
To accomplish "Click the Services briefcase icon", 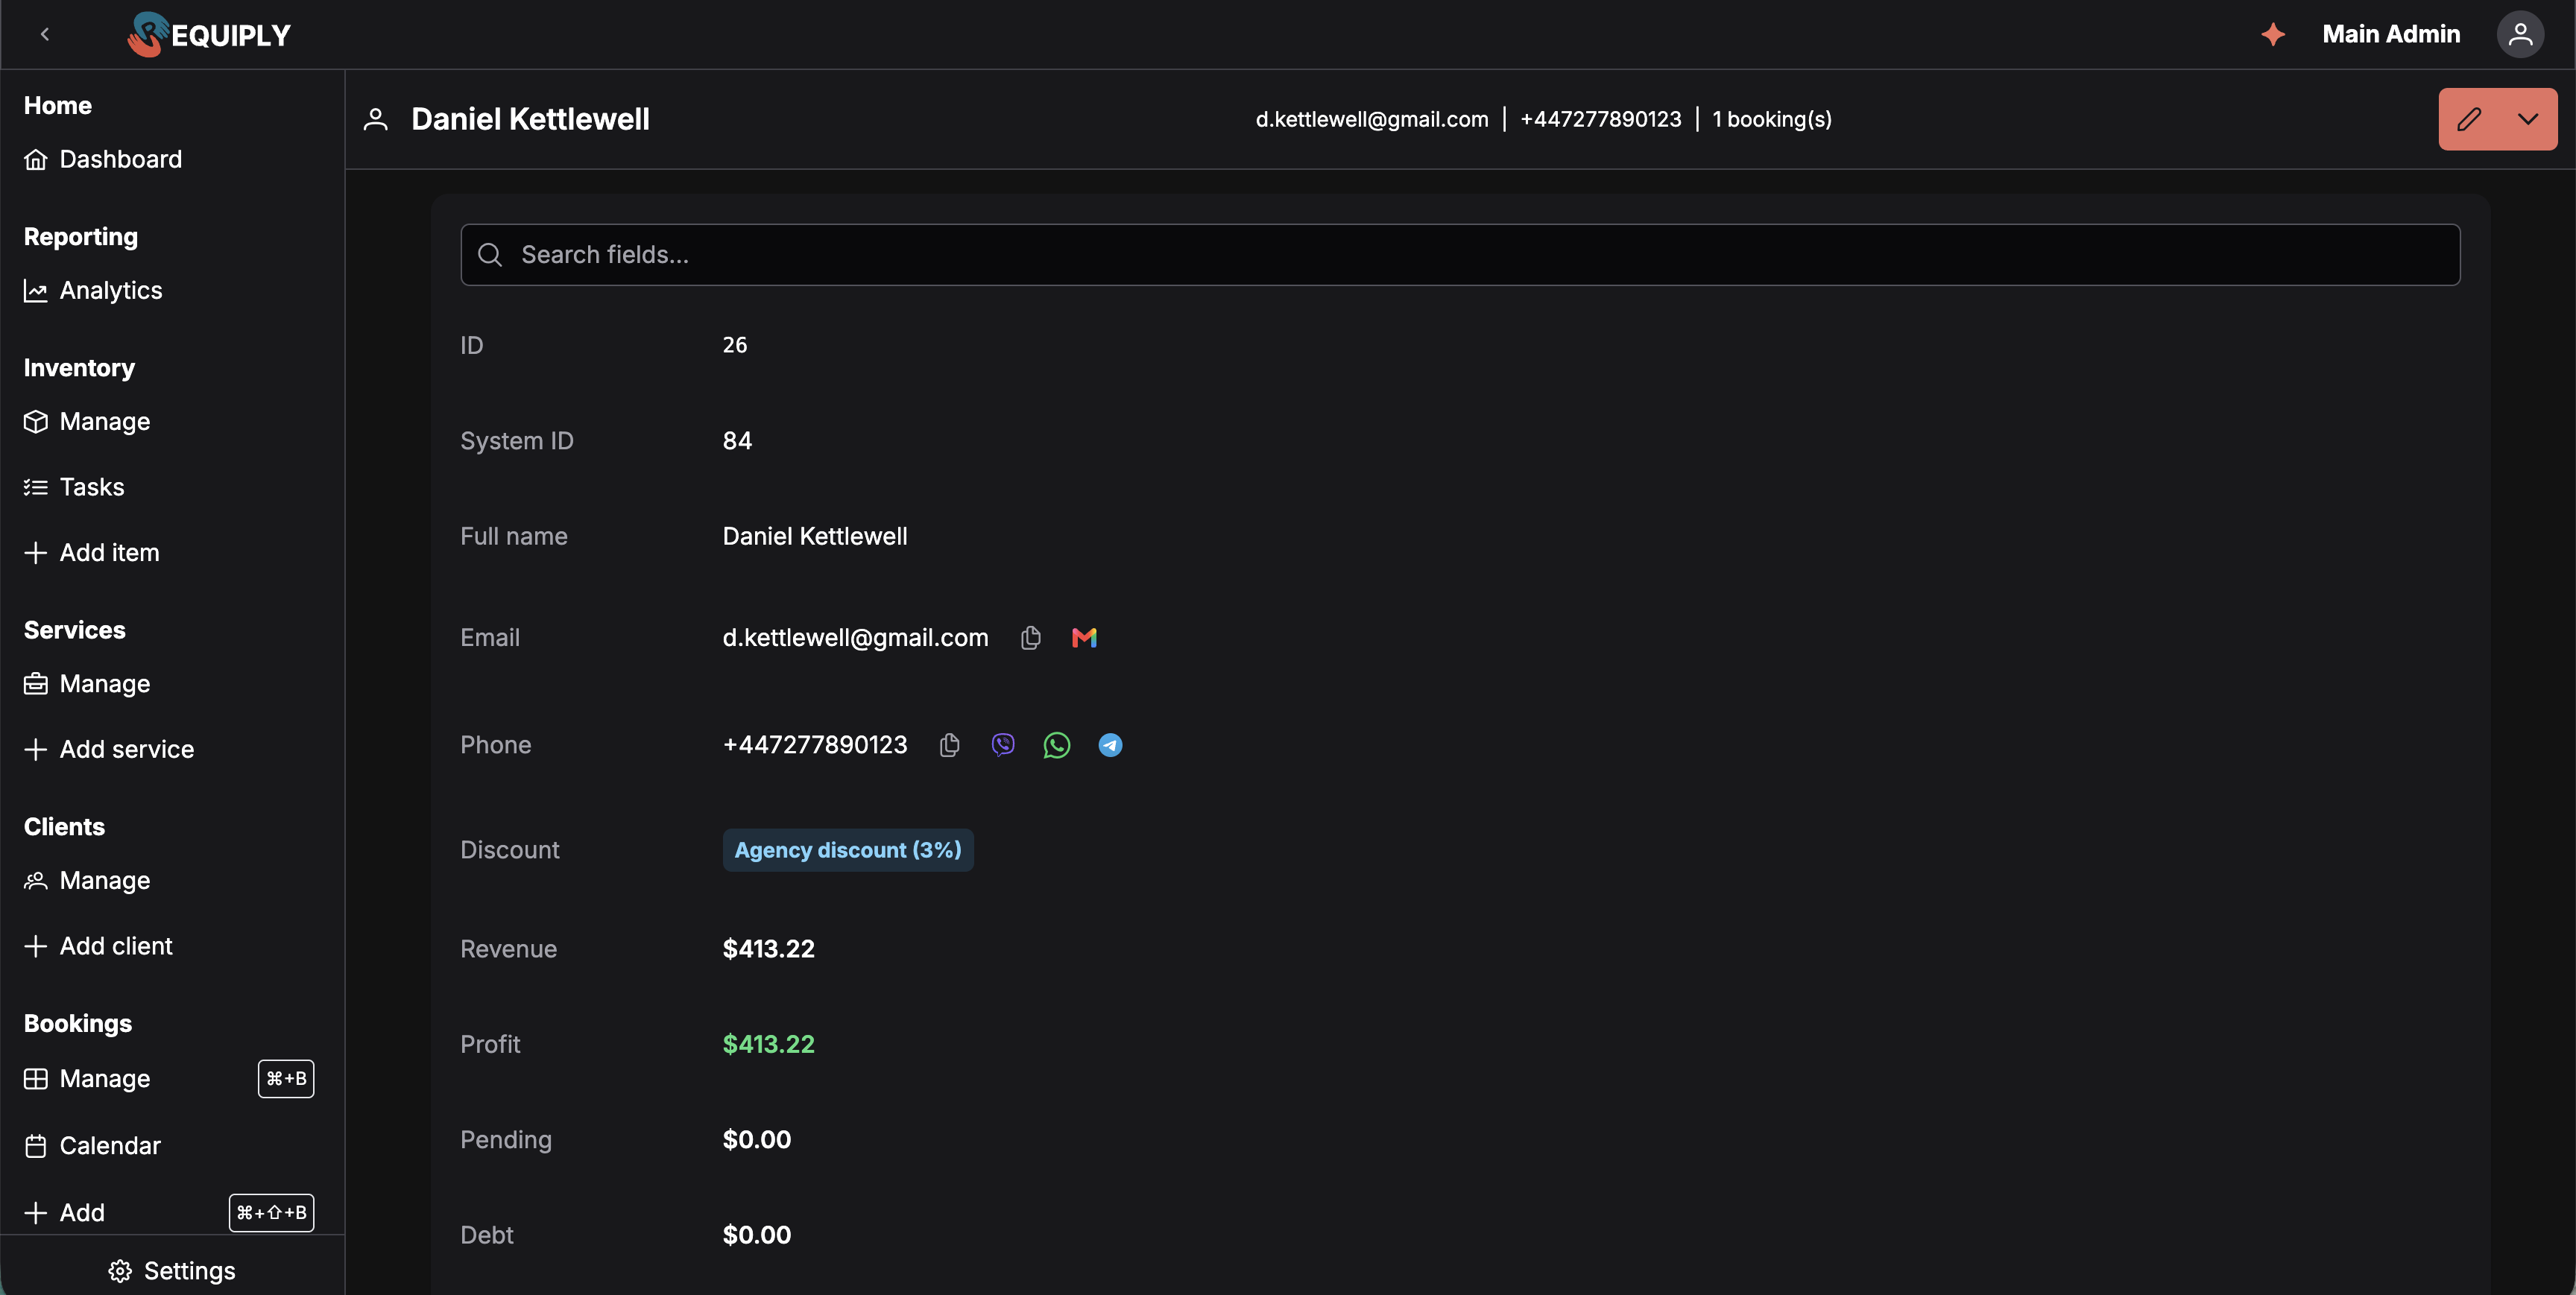I will click(36, 684).
